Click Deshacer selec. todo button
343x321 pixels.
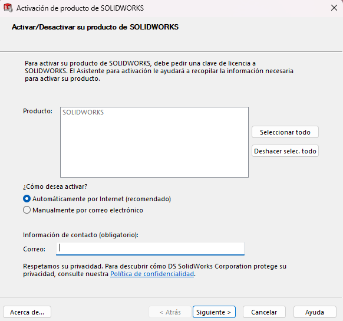[x=285, y=151]
